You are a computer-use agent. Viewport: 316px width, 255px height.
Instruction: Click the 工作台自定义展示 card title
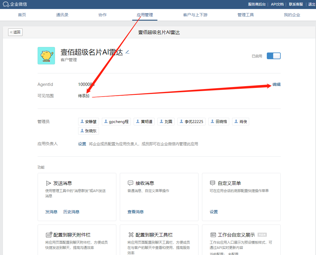pyautogui.click(x=236, y=235)
